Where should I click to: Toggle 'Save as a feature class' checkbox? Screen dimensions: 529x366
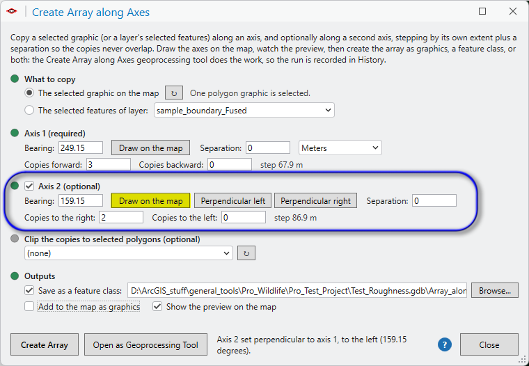click(x=29, y=290)
